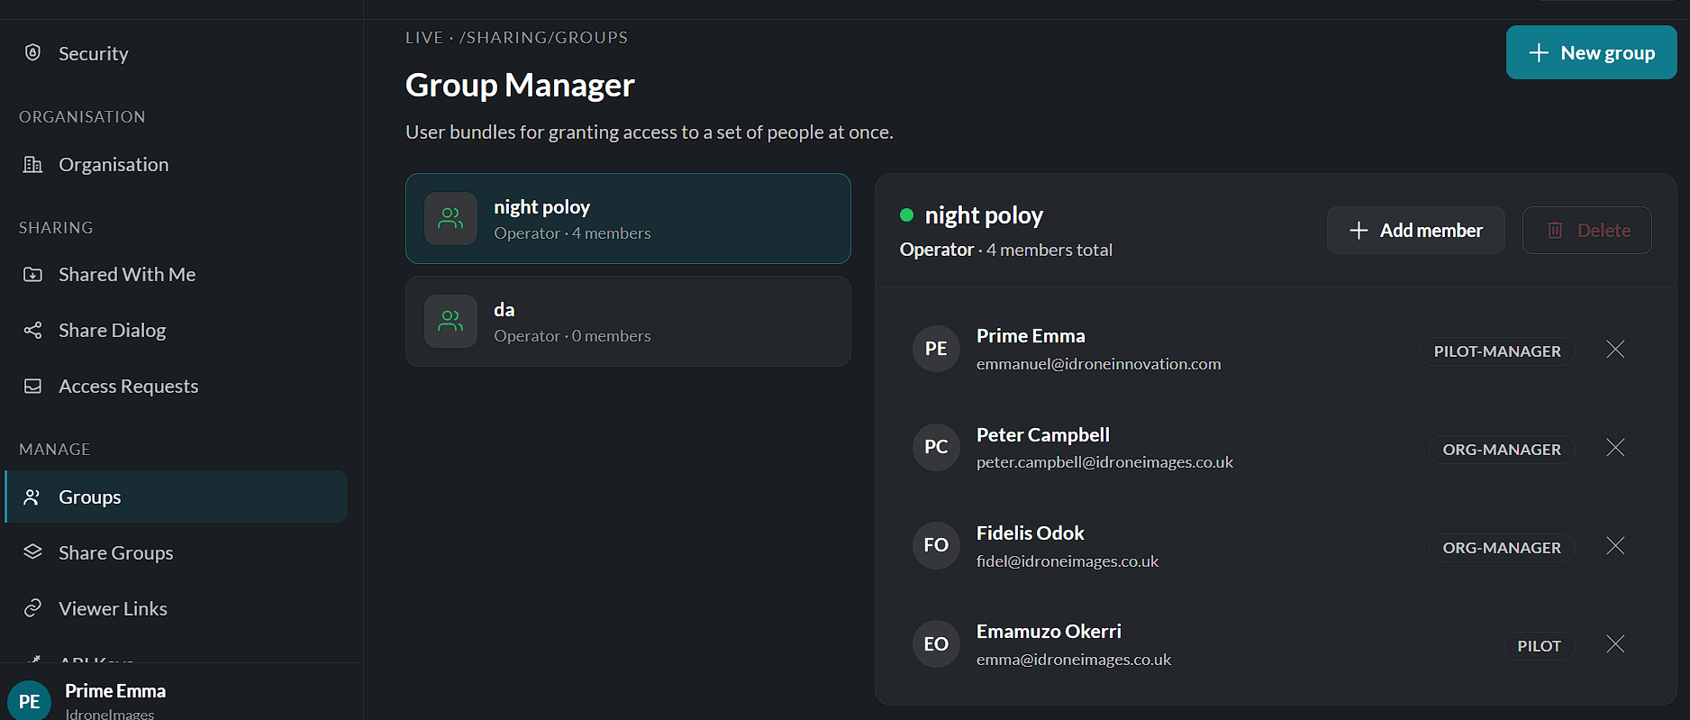Create a new group with New group button
Viewport: 1690px width, 720px height.
pyautogui.click(x=1591, y=52)
